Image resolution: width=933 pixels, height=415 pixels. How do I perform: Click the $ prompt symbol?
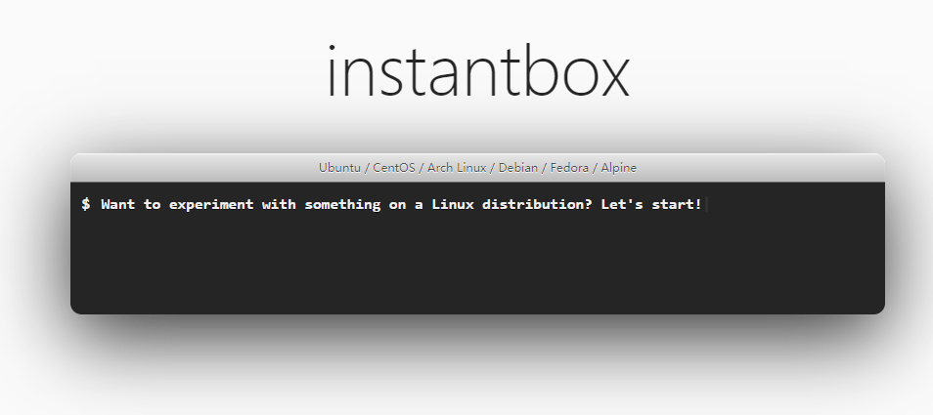[86, 204]
